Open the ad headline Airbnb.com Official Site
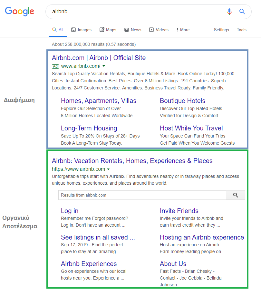Viewport: 261px width, 297px height. tap(99, 58)
